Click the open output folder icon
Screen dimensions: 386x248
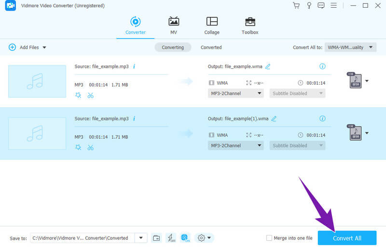(156, 238)
